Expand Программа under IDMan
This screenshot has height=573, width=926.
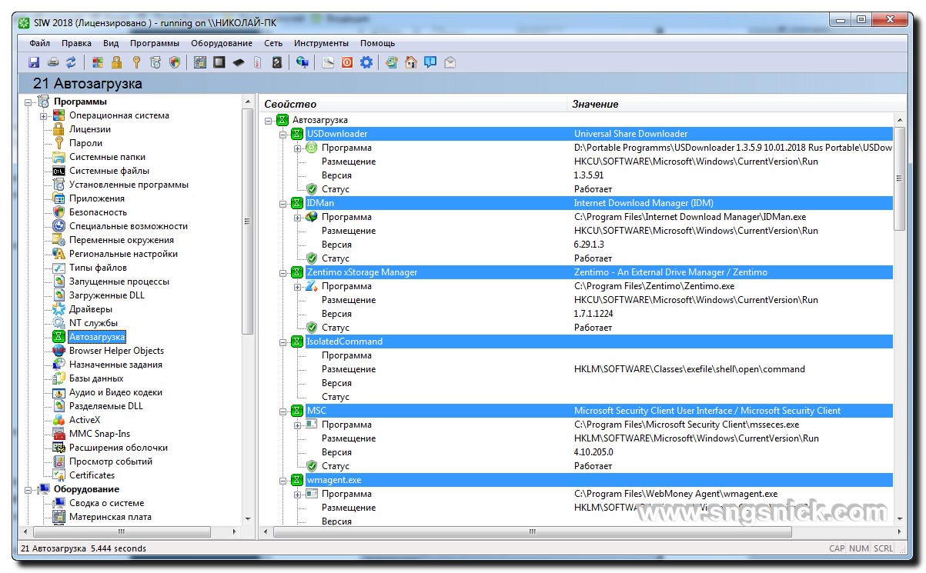tap(298, 217)
